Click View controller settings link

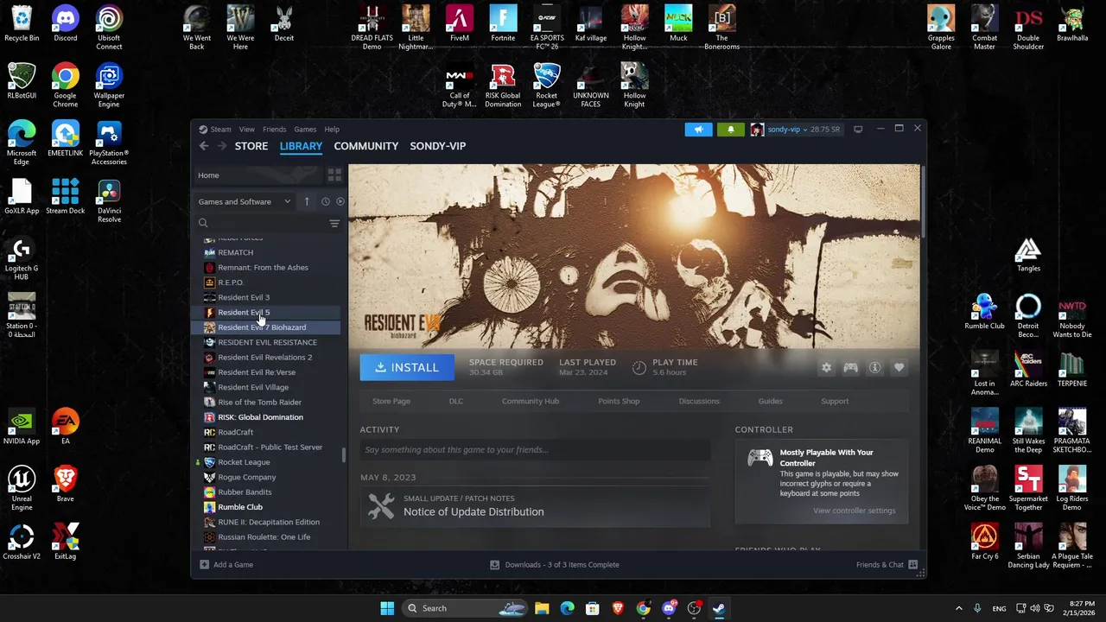pos(854,511)
